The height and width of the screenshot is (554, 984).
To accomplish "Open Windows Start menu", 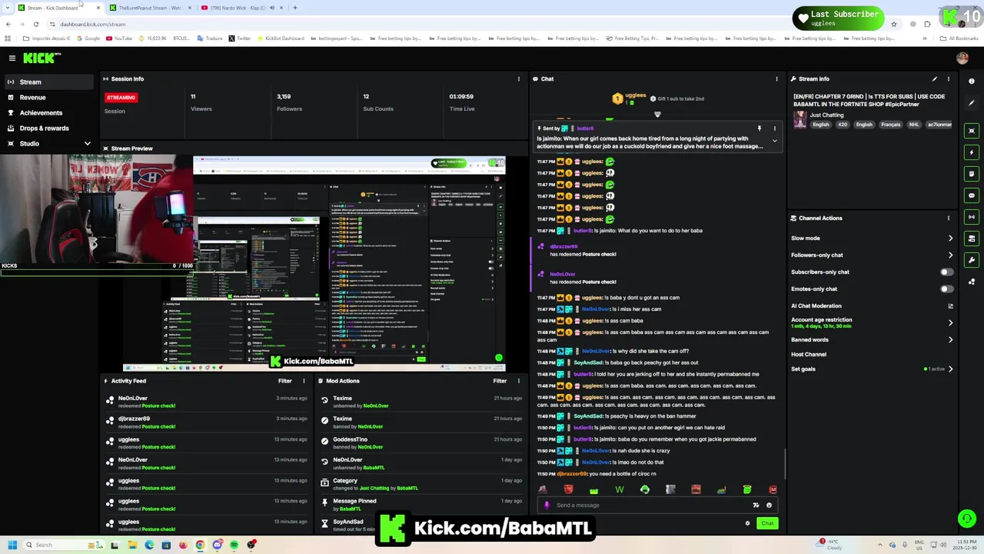I will (12, 545).
